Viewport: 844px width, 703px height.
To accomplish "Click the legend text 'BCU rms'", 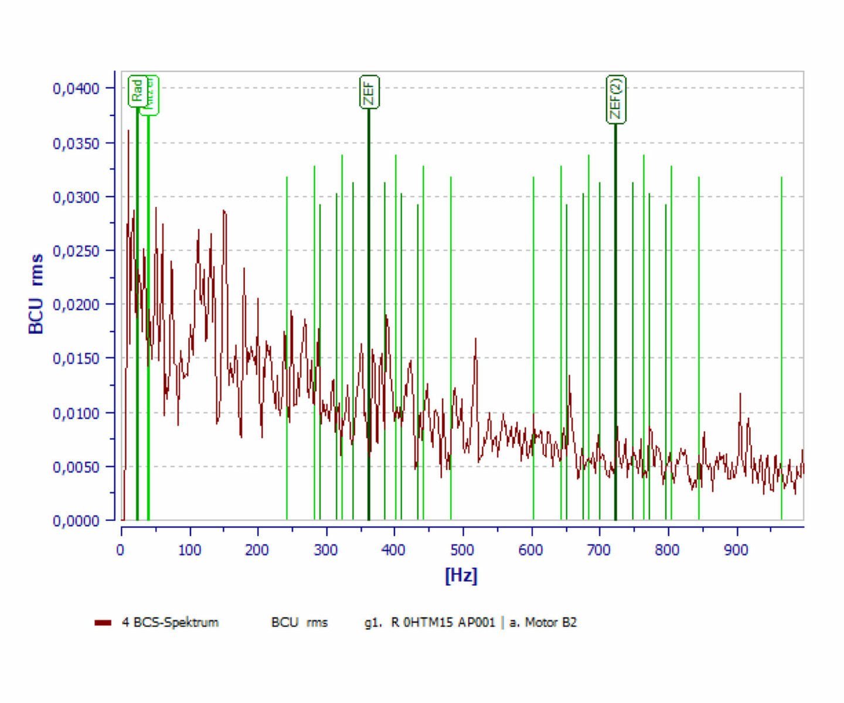I will click(300, 622).
